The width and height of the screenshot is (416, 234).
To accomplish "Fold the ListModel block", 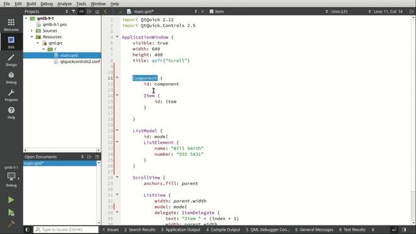I will click(117, 130).
